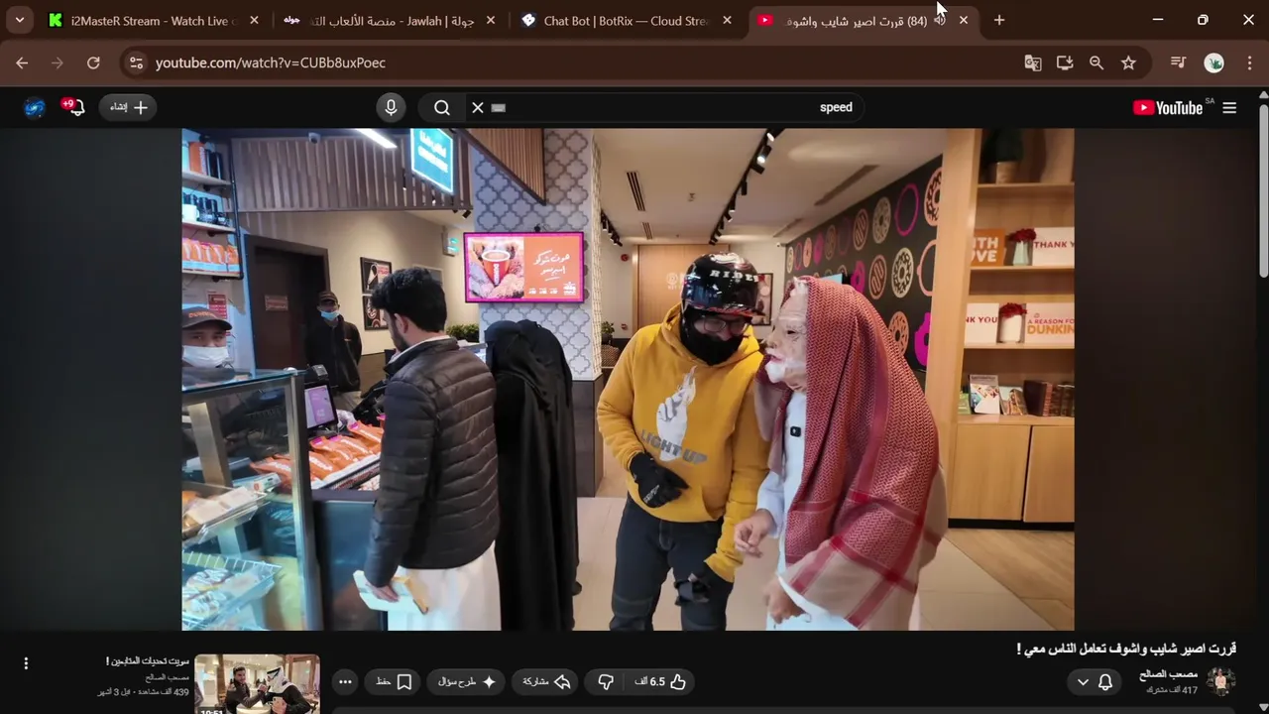Image resolution: width=1269 pixels, height=714 pixels.
Task: Dislike the video with the thumbs-down icon
Action: pyautogui.click(x=606, y=682)
